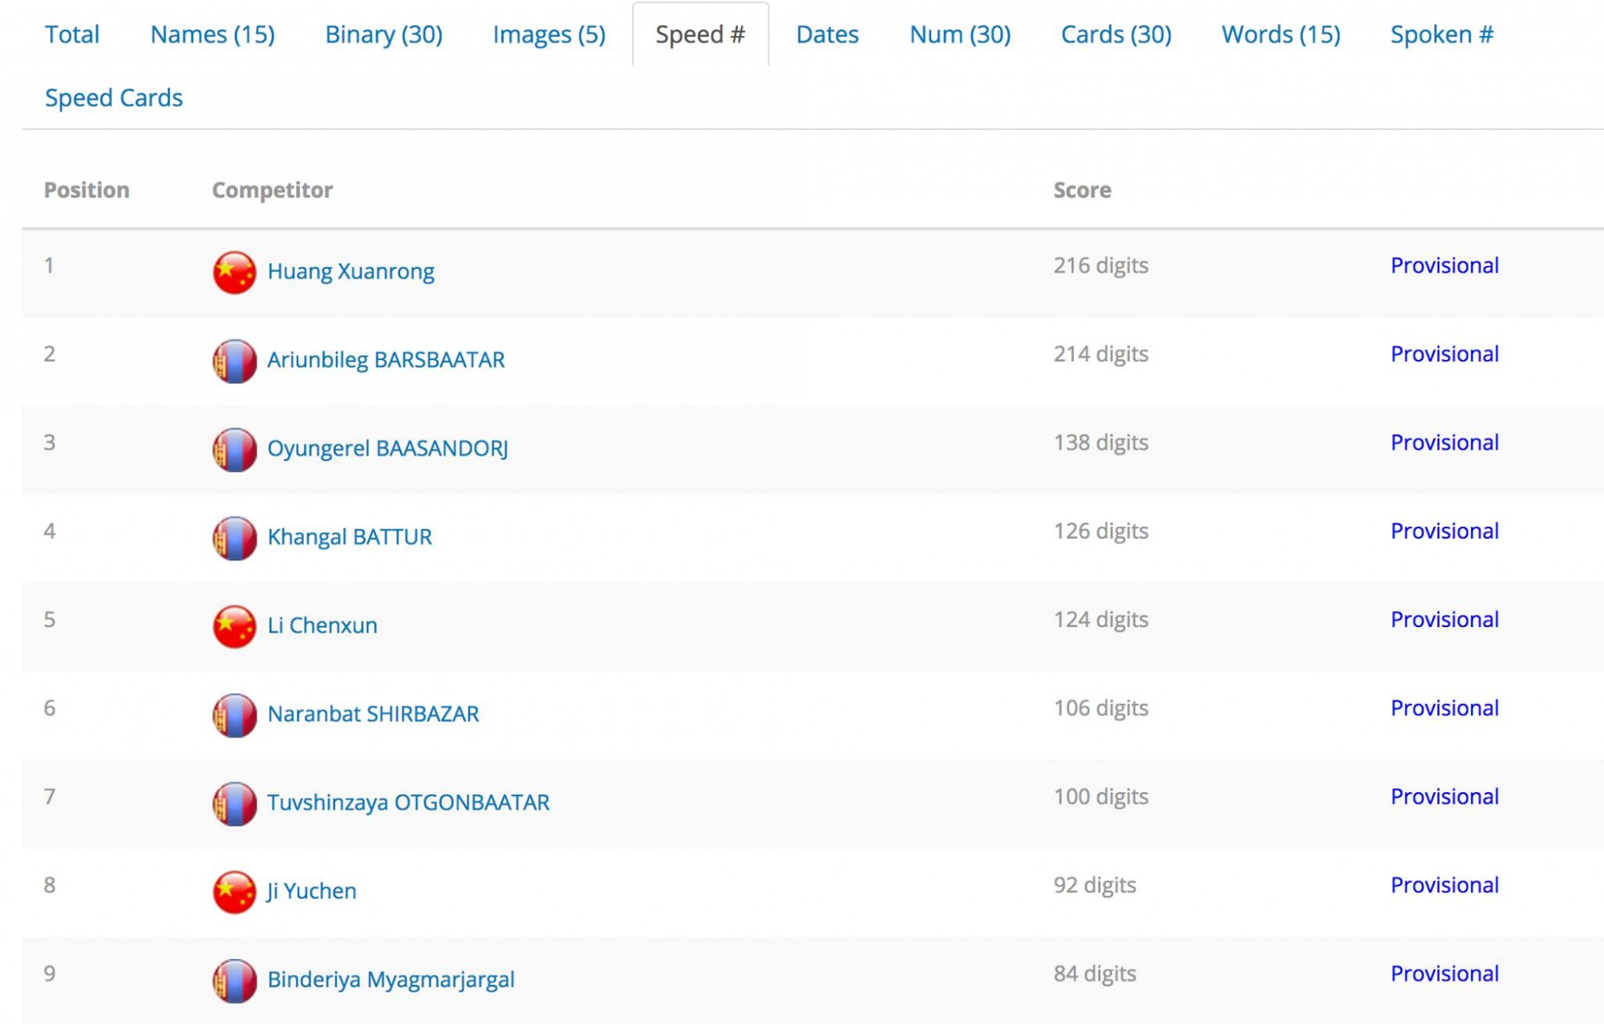Open Huang Xuanrong's competitor profile
This screenshot has width=1604, height=1024.
(x=350, y=272)
